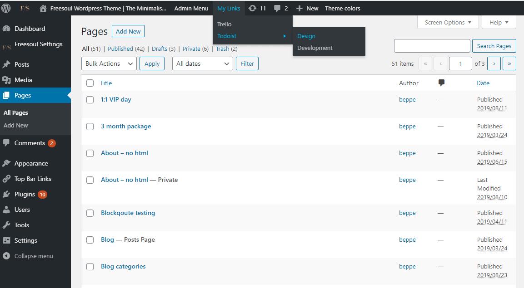
Task: Click the Top Bar Links chain icon
Action: pos(6,179)
